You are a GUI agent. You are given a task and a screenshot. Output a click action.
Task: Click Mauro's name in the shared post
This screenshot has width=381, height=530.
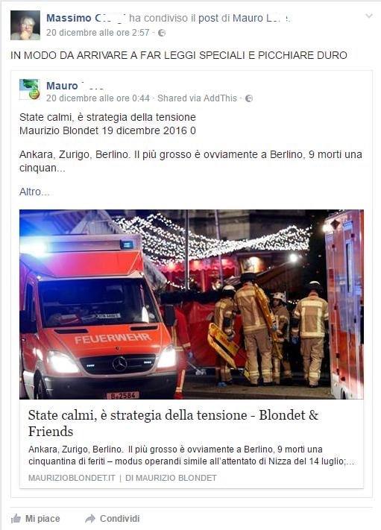(75, 86)
